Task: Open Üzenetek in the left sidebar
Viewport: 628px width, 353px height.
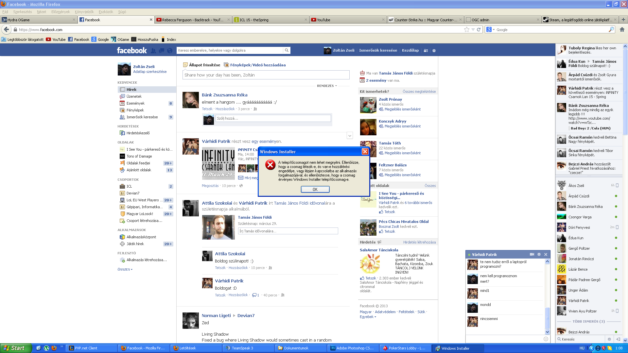Action: (134, 96)
